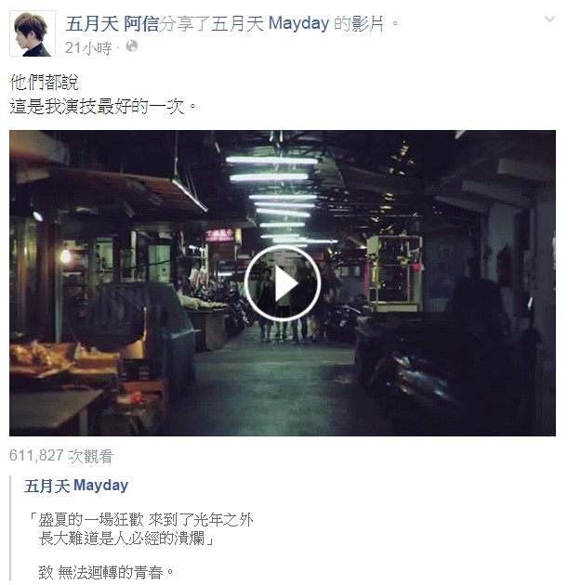The width and height of the screenshot is (568, 585).
Task: Open 五月天 Mayday link in post header
Action: click(271, 24)
